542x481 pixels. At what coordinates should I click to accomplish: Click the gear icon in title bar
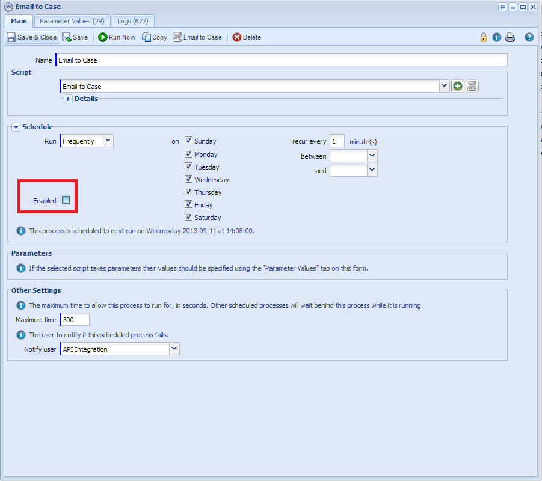[8, 7]
